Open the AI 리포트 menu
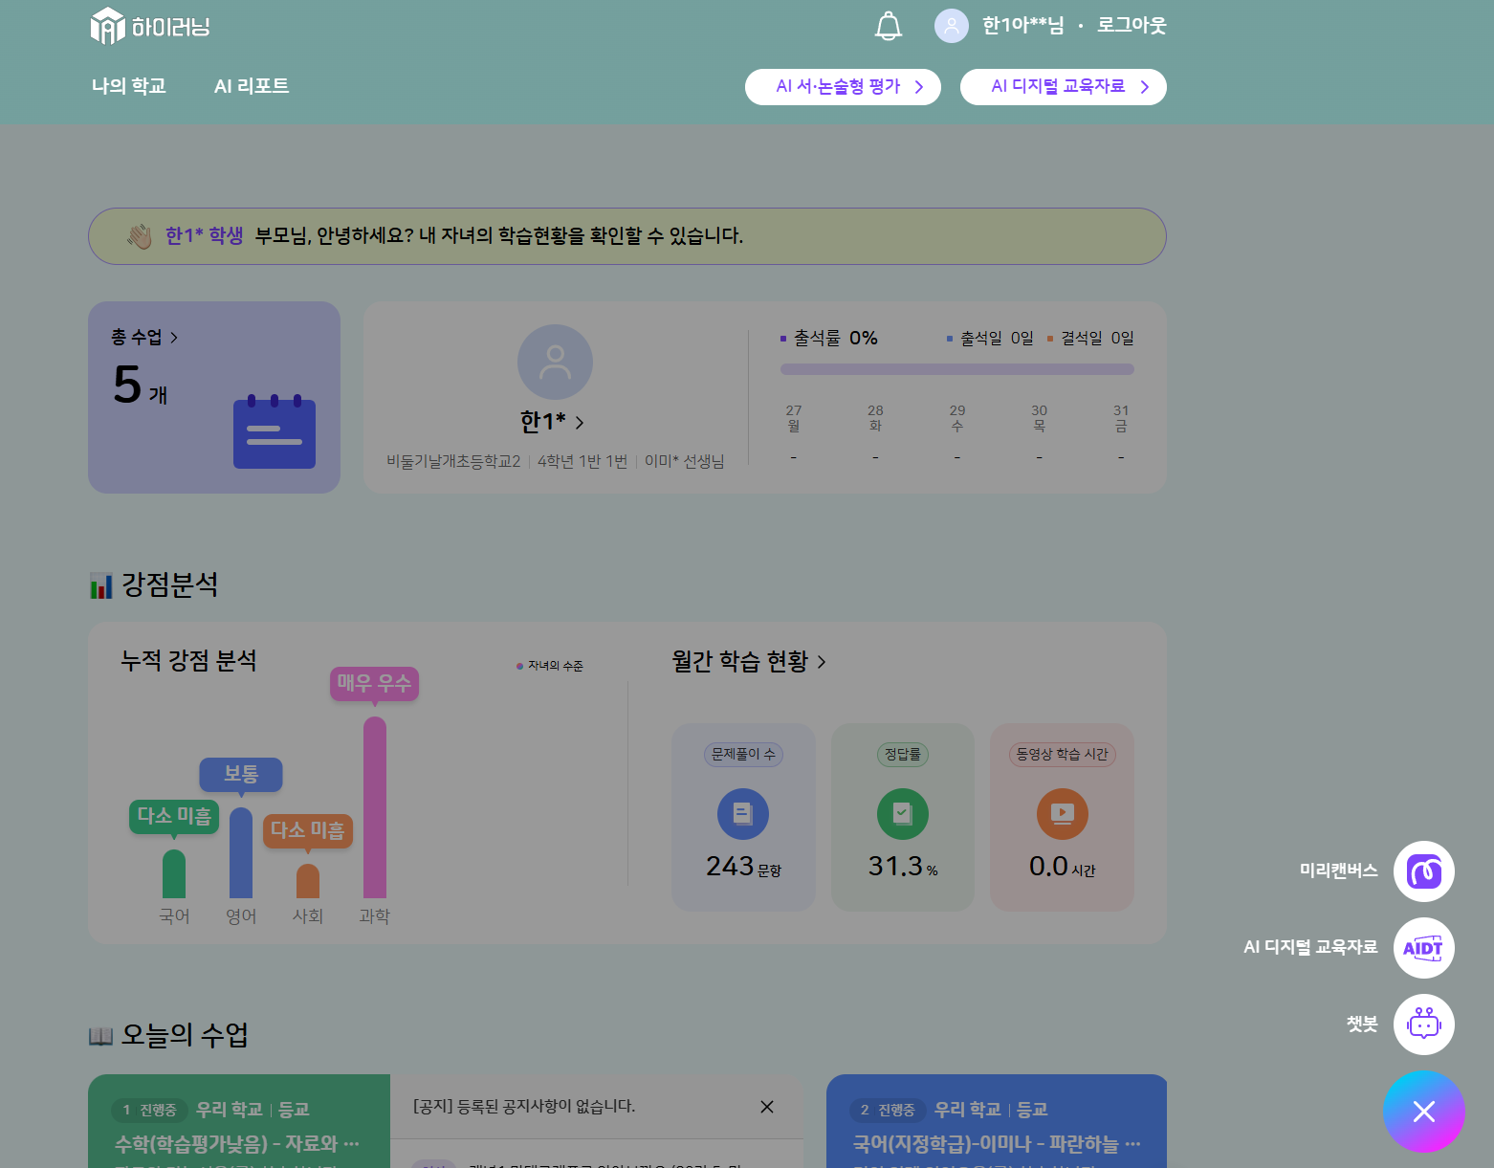 [x=252, y=86]
